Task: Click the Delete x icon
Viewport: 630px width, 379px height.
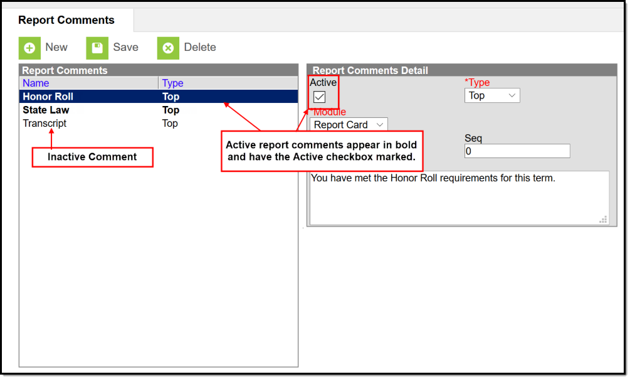Action: (168, 48)
